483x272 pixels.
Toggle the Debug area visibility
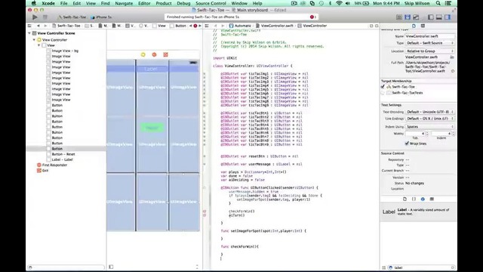(x=439, y=17)
